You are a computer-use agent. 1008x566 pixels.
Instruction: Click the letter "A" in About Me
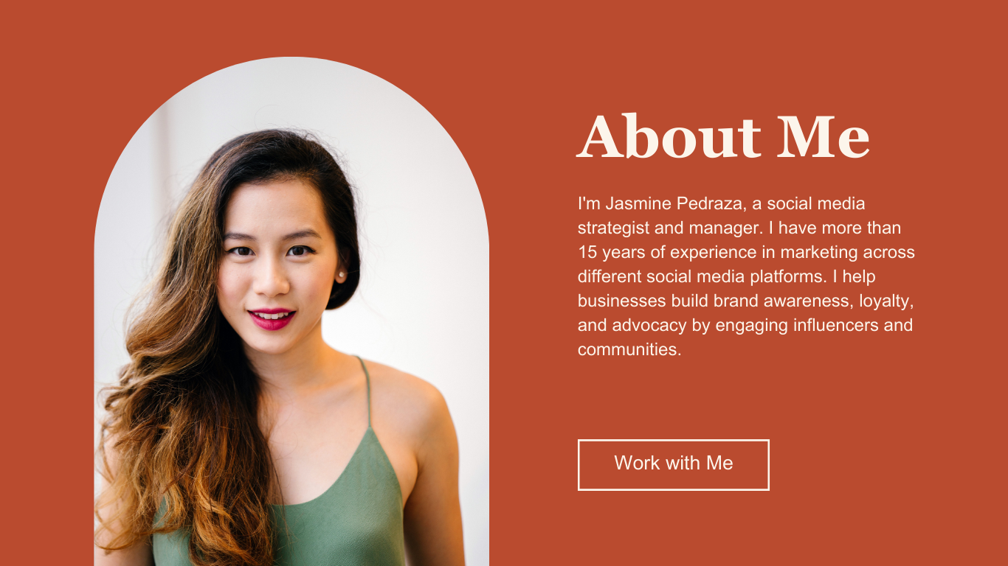(x=599, y=137)
